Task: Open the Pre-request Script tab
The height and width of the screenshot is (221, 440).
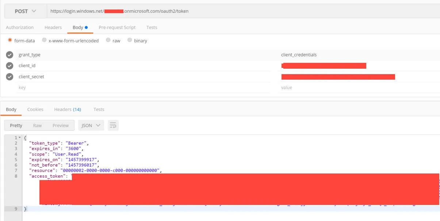Action: point(117,27)
